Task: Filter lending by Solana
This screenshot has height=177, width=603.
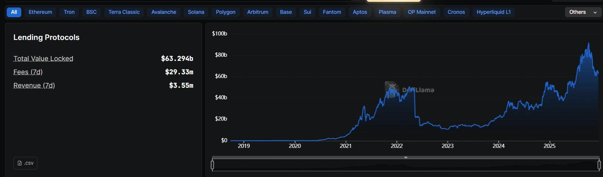Action: tap(196, 12)
